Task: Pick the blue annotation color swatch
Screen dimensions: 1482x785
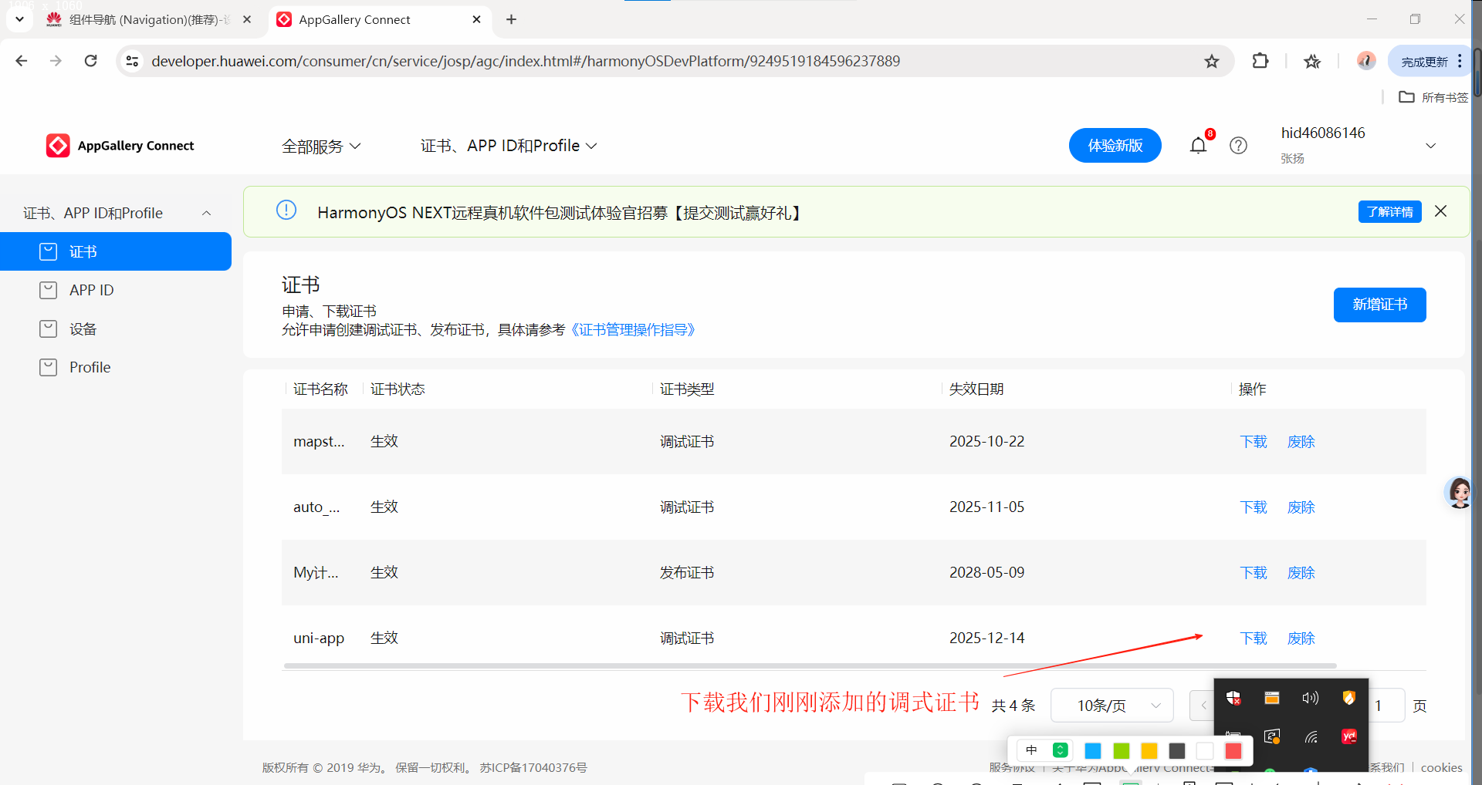Action: pyautogui.click(x=1093, y=750)
